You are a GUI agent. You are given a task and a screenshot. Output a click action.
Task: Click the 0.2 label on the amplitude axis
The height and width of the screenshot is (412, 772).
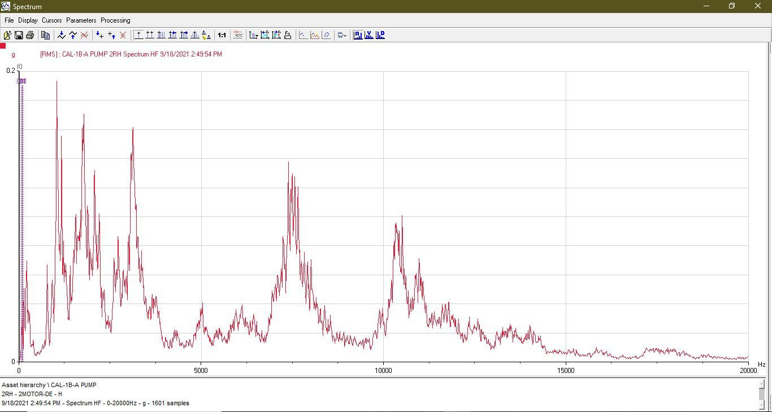[11, 71]
